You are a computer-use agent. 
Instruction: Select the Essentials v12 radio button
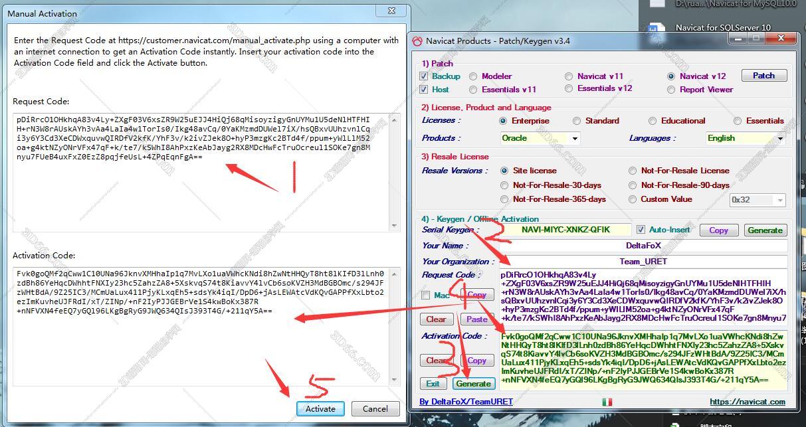(569, 88)
